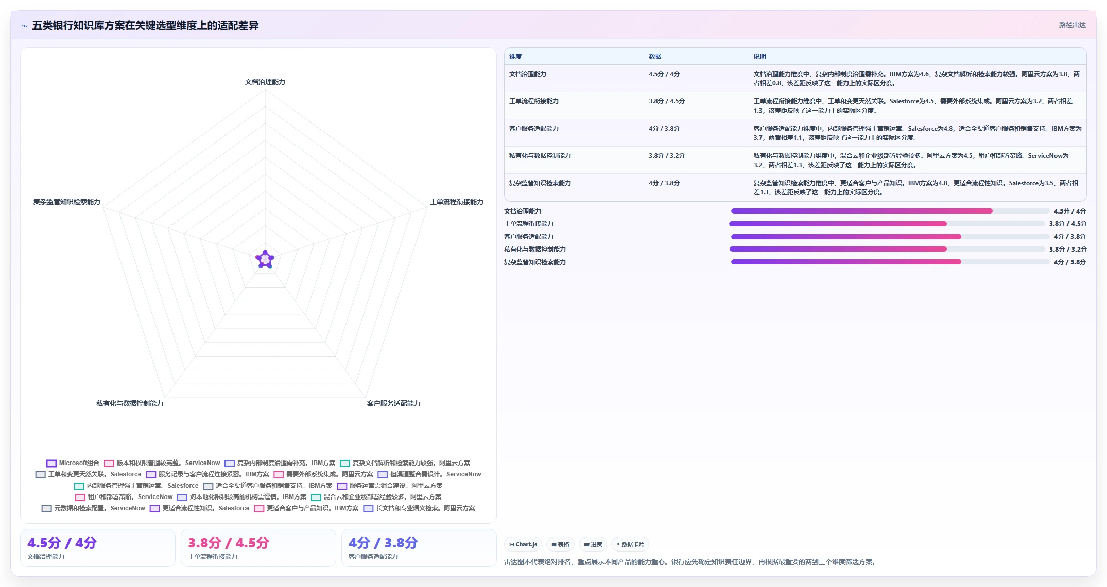Click the 工单流程衔接能力 progress bar

(x=887, y=224)
